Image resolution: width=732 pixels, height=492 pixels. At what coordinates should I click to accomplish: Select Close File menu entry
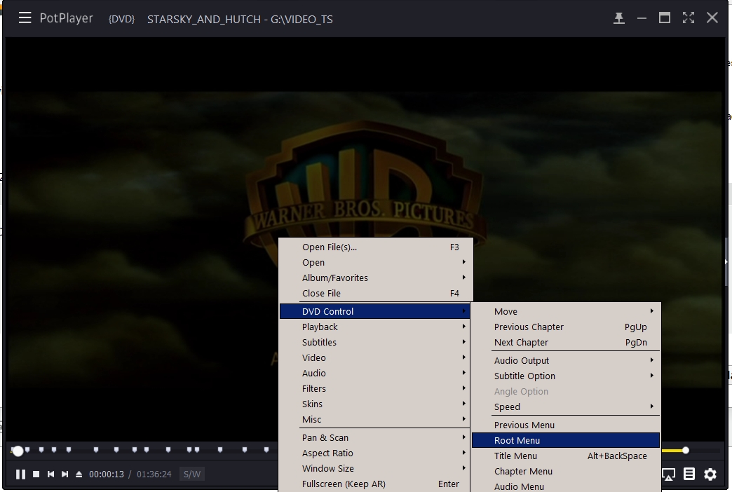377,294
